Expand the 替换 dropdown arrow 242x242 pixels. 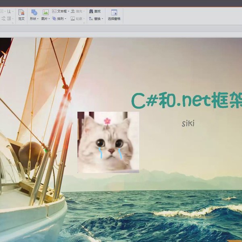click(102, 19)
